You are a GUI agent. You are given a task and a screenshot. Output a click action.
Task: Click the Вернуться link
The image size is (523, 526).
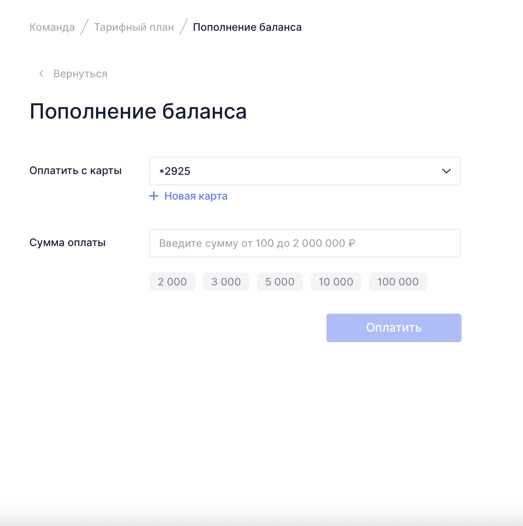point(80,74)
